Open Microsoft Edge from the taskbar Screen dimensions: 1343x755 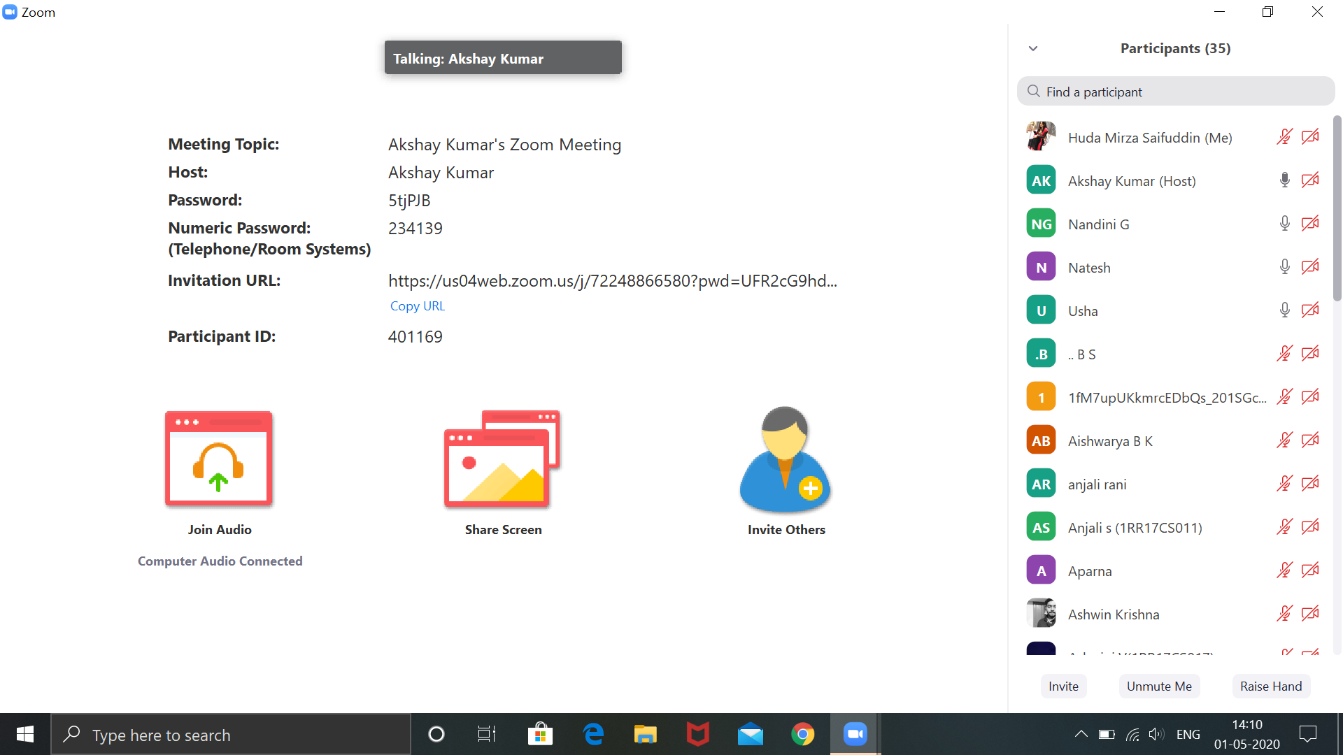point(593,735)
